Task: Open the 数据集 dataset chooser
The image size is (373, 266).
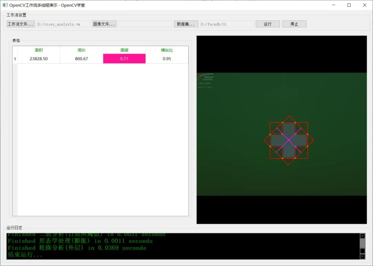Action: [x=186, y=23]
